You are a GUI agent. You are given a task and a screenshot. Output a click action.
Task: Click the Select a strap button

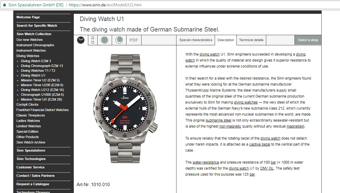tap(308, 40)
